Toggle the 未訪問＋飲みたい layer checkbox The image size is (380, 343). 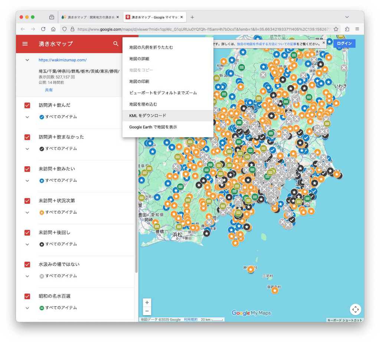pyautogui.click(x=27, y=169)
